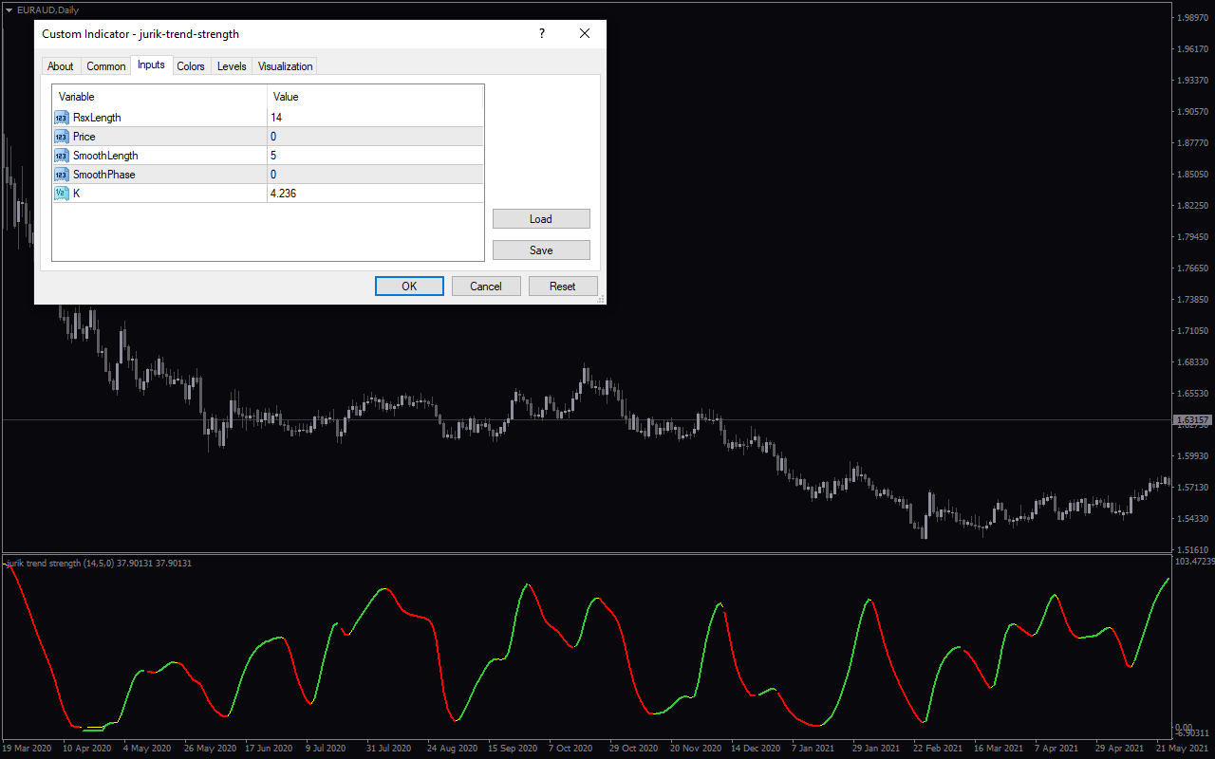Click the Save button
This screenshot has height=759, width=1215.
tap(541, 250)
